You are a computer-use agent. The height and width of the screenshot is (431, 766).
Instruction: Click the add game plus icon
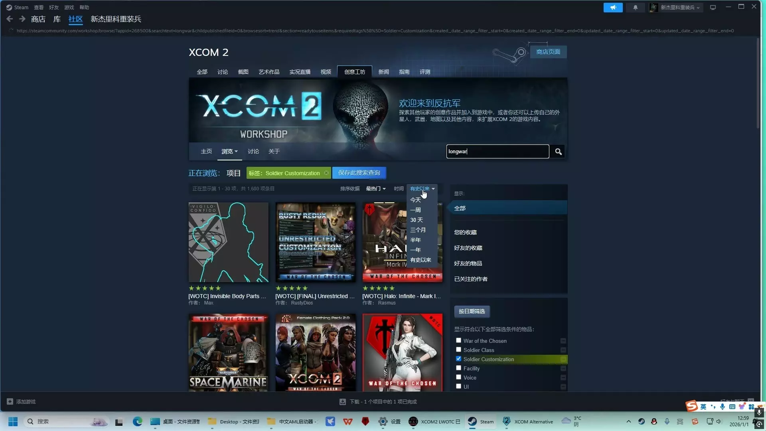(x=10, y=401)
